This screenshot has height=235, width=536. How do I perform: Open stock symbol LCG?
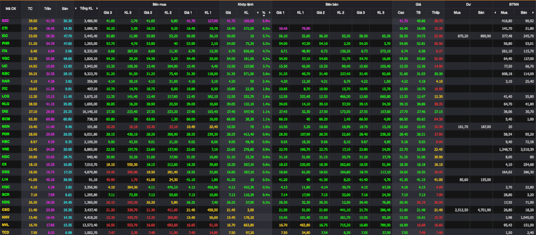tap(5, 96)
